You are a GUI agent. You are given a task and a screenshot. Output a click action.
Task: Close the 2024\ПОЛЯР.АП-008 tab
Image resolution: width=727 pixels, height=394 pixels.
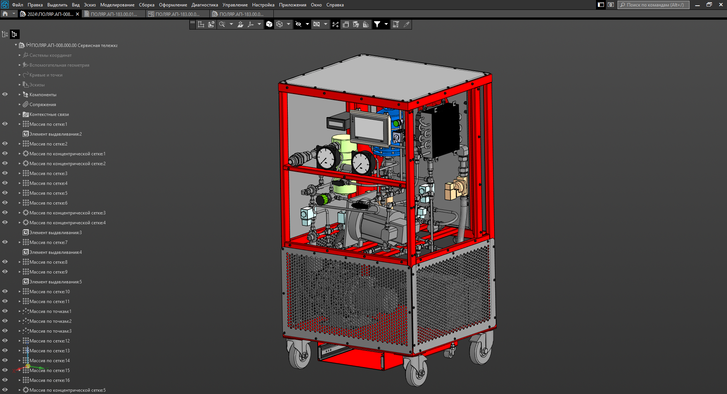[78, 14]
